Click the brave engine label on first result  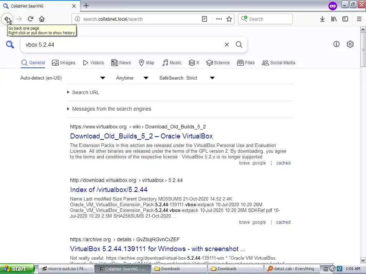tap(244, 163)
